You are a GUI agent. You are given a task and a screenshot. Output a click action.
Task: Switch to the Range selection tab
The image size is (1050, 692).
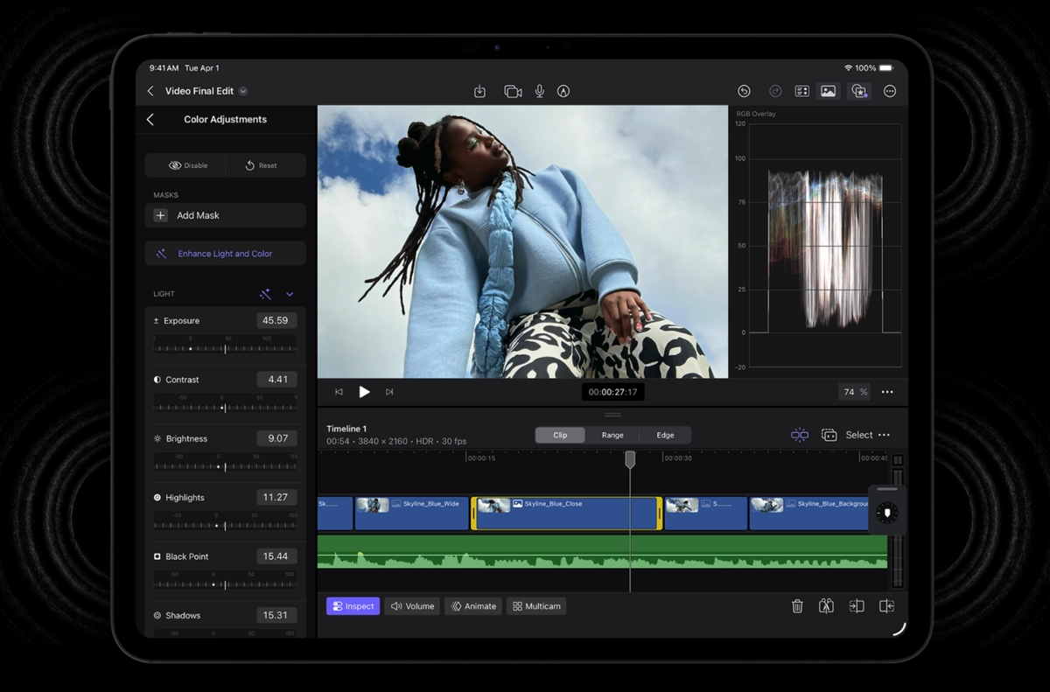[612, 435]
